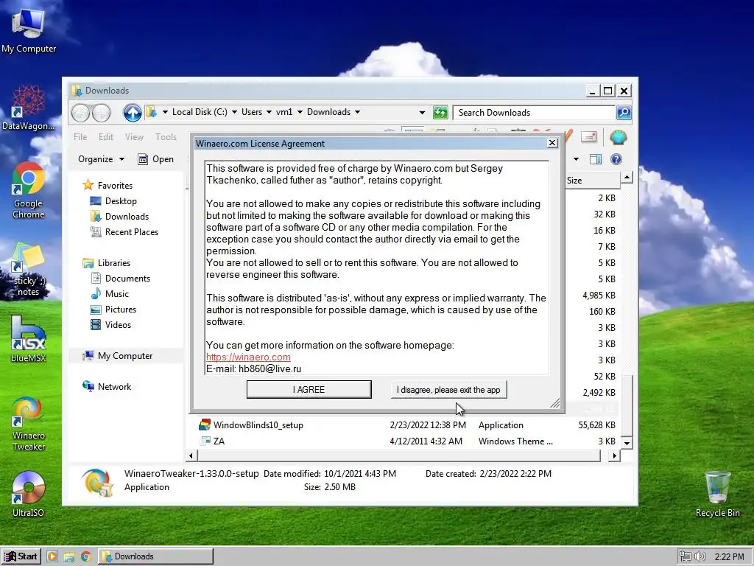Screen dimensions: 754x566
Task: Select Desktop under Favorites
Action: point(113,200)
